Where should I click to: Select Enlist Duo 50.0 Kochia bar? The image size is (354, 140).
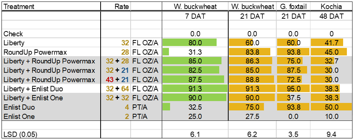click(331, 107)
